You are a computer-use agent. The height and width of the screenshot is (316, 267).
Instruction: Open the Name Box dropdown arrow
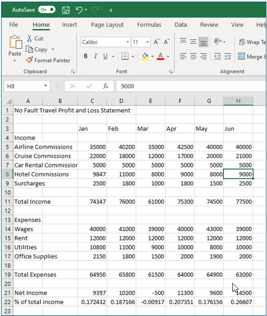[46, 86]
